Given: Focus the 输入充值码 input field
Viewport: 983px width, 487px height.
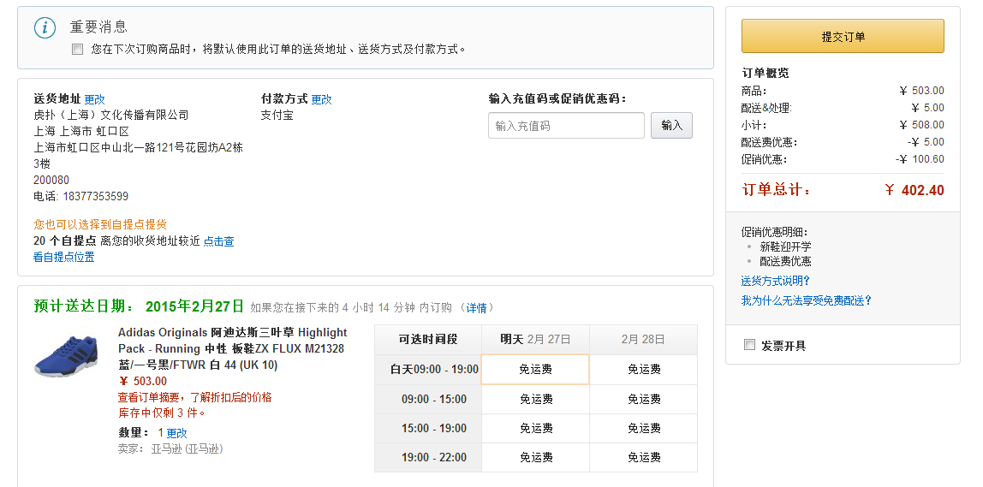Looking at the screenshot, I should [x=566, y=125].
